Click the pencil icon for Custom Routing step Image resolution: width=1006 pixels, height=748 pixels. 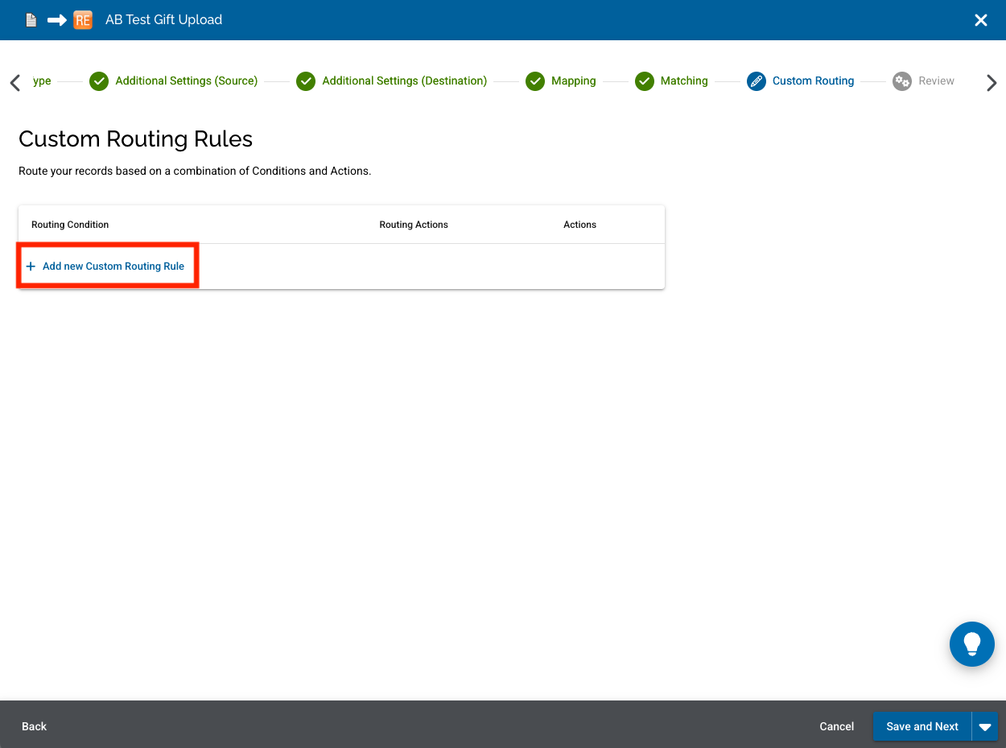(757, 81)
